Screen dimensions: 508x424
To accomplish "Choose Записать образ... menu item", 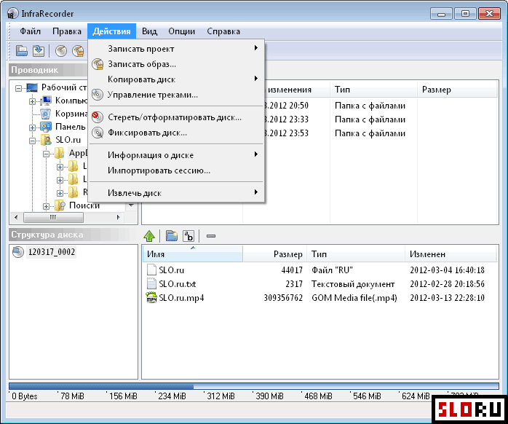I will (177, 64).
